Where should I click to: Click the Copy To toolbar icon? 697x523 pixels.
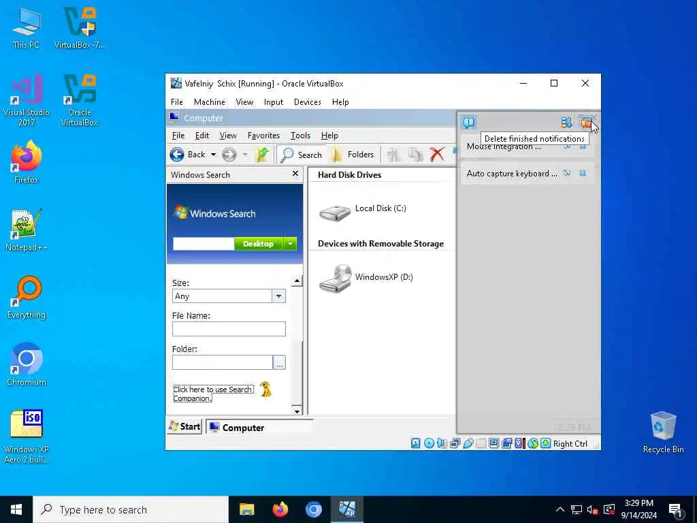(416, 155)
